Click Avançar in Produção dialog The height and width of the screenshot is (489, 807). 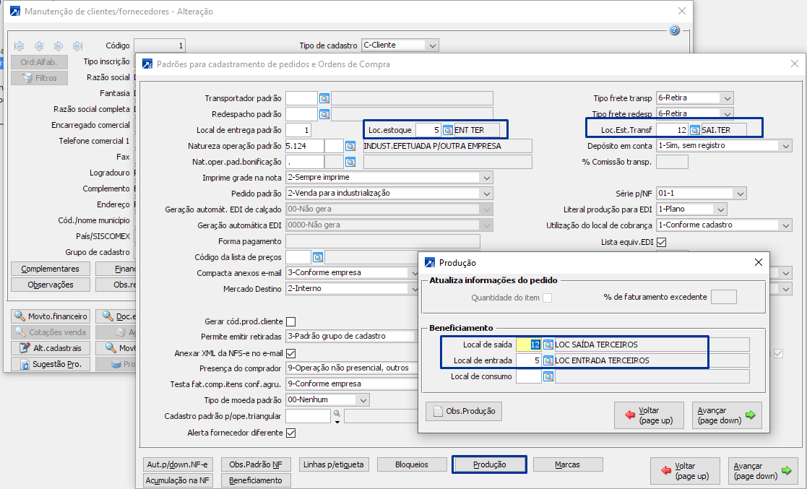coord(727,415)
